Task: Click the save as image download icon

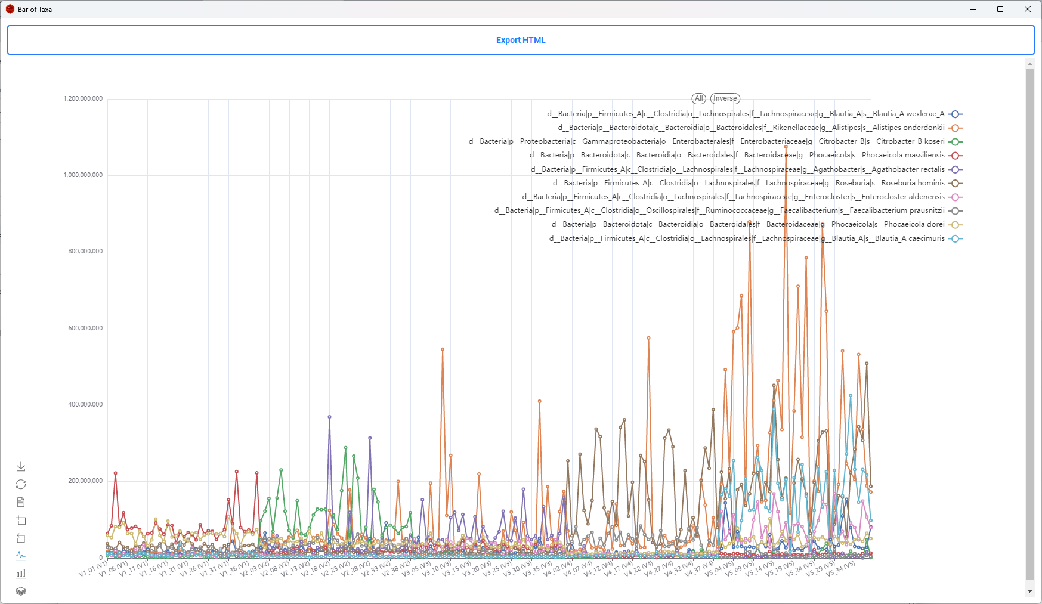Action: (21, 466)
